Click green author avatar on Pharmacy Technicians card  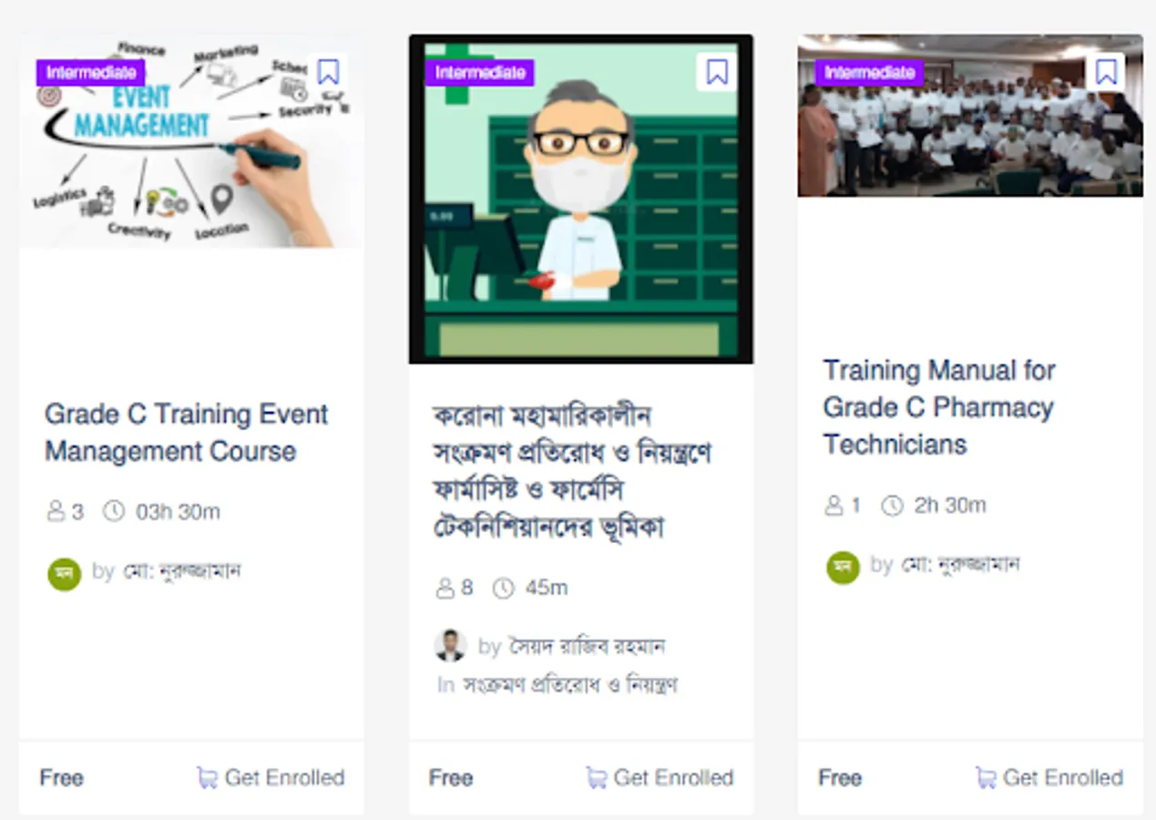pyautogui.click(x=843, y=567)
